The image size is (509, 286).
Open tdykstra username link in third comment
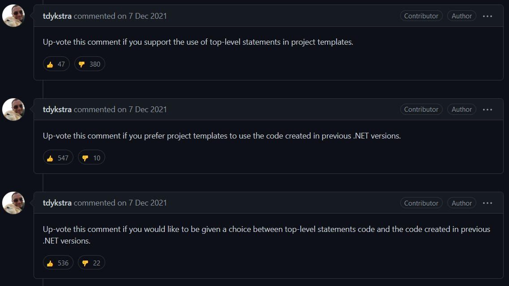pos(57,203)
